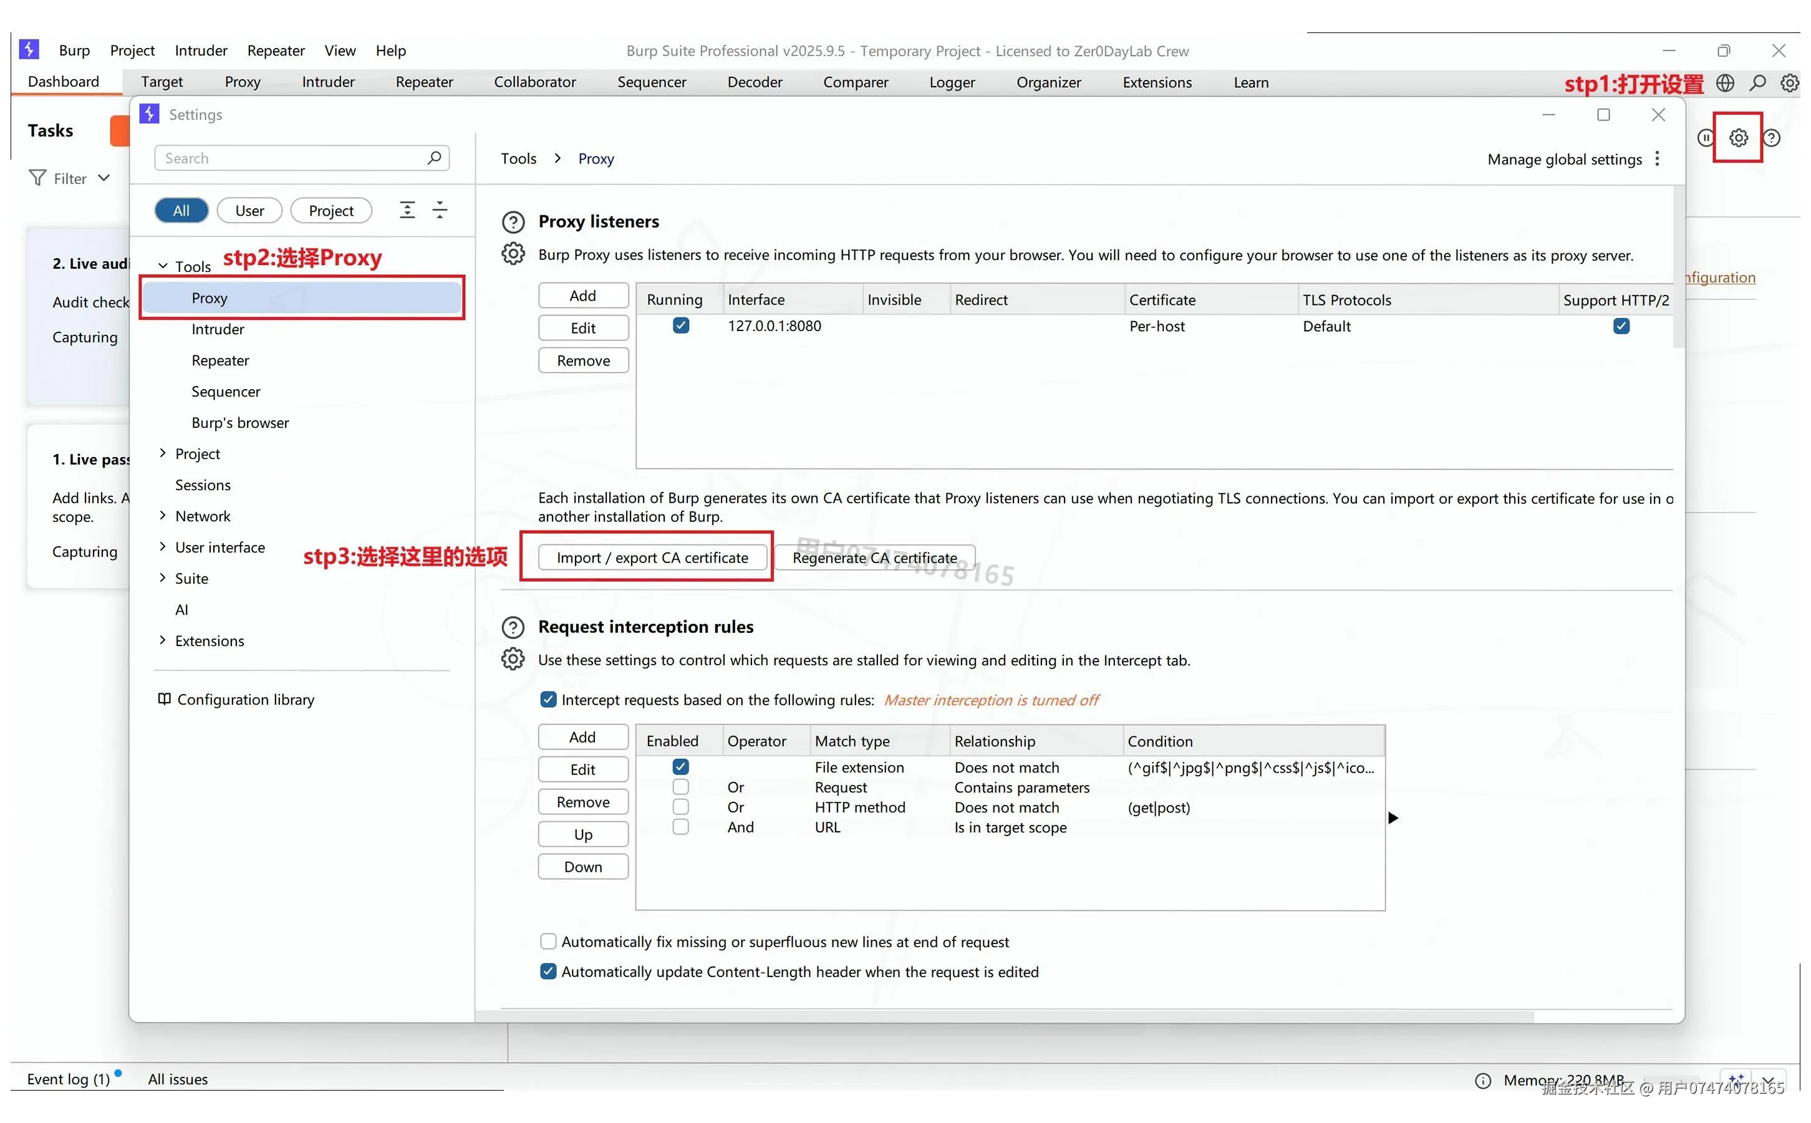Click the rules table side arrow
Image resolution: width=1811 pixels, height=1123 pixels.
tap(1393, 817)
